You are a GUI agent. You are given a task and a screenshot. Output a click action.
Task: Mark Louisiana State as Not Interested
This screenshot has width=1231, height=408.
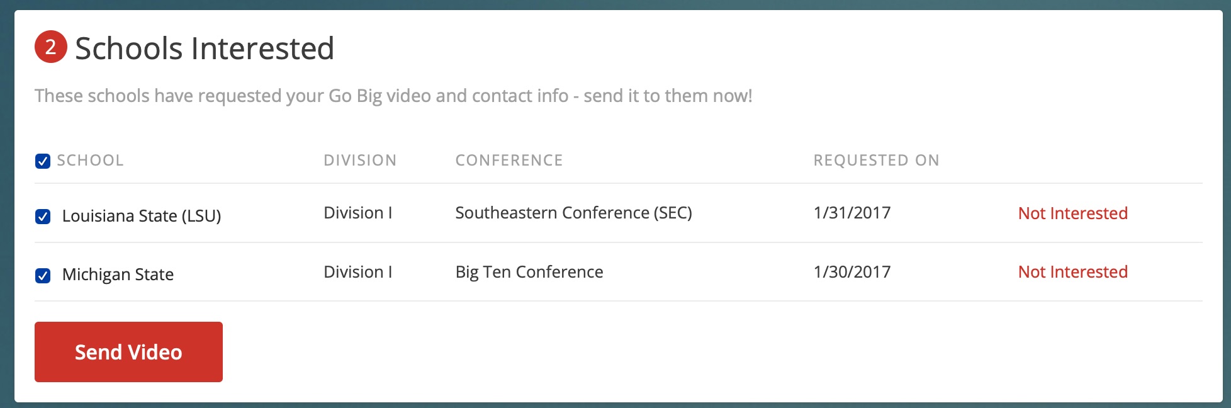click(1072, 213)
